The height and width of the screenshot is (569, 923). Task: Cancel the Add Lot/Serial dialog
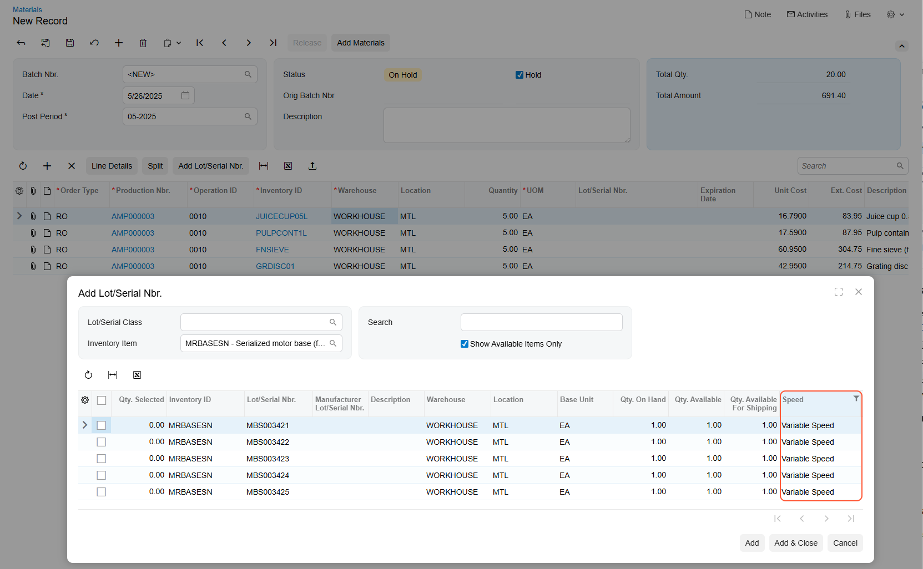coord(845,543)
